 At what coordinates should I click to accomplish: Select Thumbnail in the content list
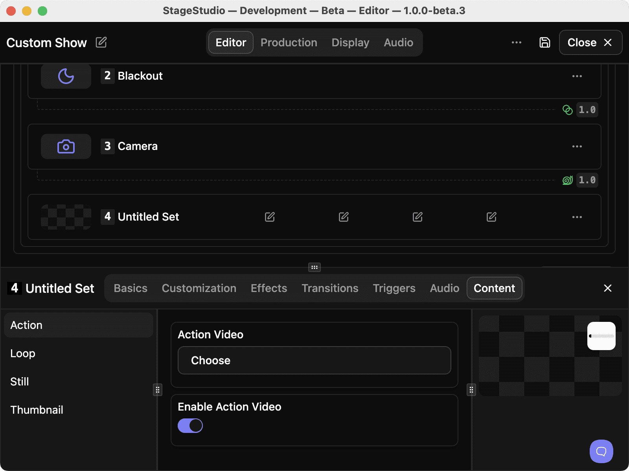[79, 410]
